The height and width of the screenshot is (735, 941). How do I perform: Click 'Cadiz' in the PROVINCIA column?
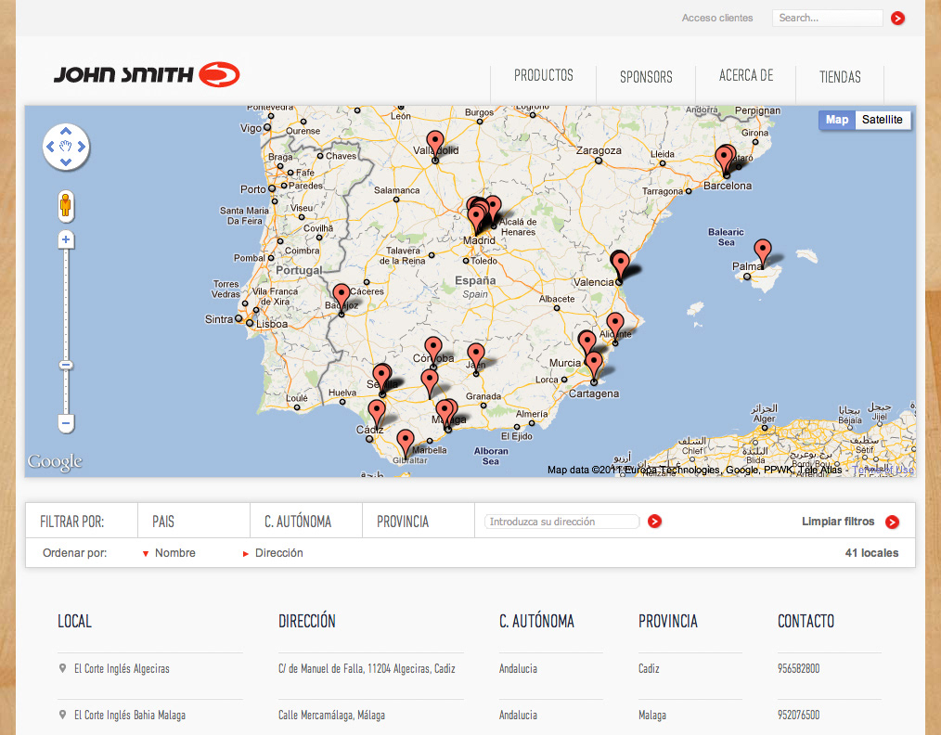click(649, 668)
